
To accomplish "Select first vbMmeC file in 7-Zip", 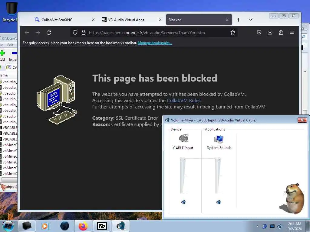I will click(x=9, y=145).
